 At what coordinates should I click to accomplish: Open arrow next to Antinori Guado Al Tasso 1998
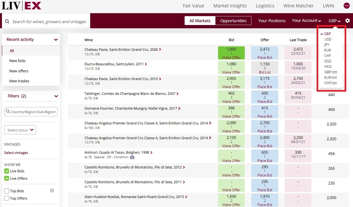(x=151, y=152)
